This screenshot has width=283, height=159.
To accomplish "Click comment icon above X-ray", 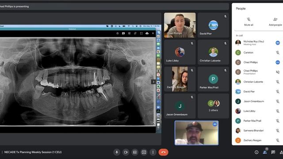I will (123, 34).
